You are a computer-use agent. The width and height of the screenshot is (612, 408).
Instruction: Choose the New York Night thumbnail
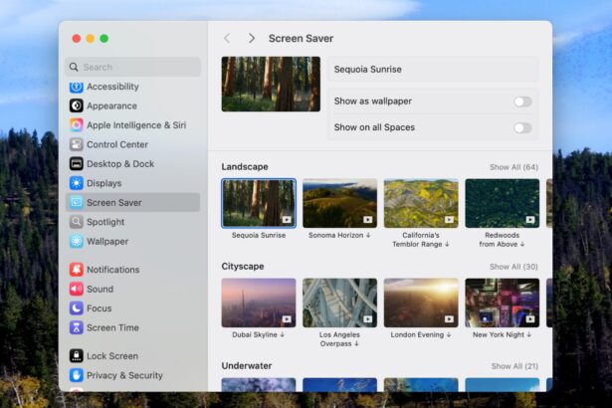503,303
